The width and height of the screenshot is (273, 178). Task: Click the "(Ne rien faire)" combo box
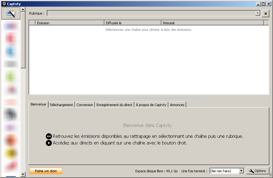tap(227, 171)
